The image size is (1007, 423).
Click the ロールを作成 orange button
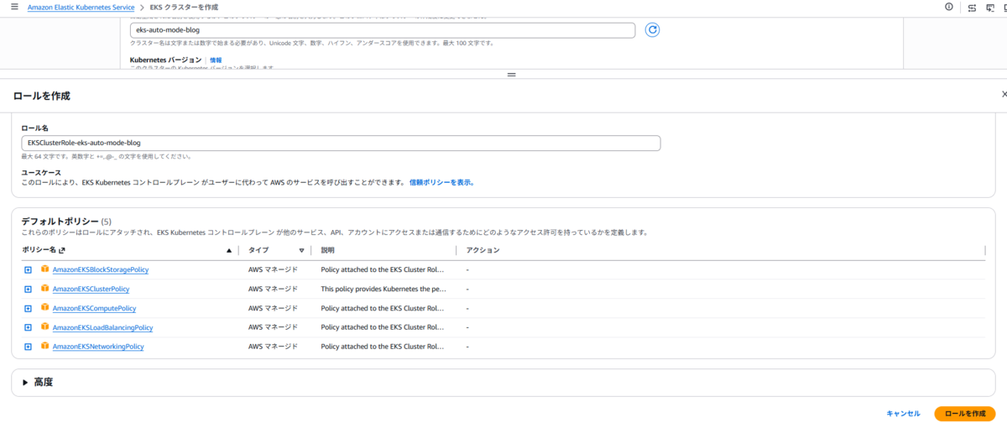coord(964,414)
